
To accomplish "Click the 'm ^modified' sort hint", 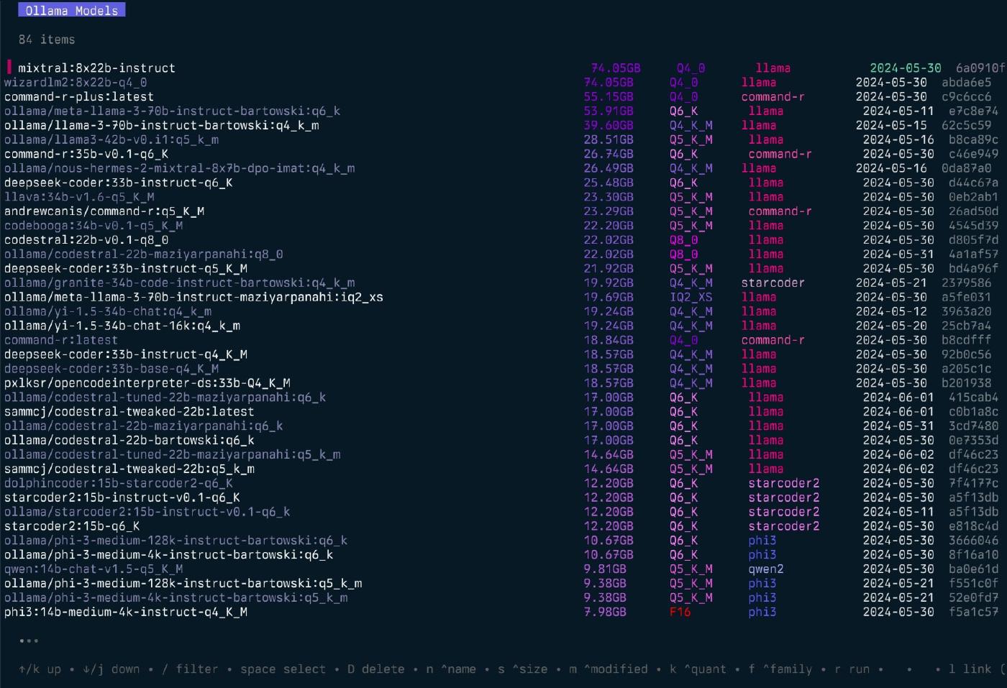I will click(x=609, y=669).
